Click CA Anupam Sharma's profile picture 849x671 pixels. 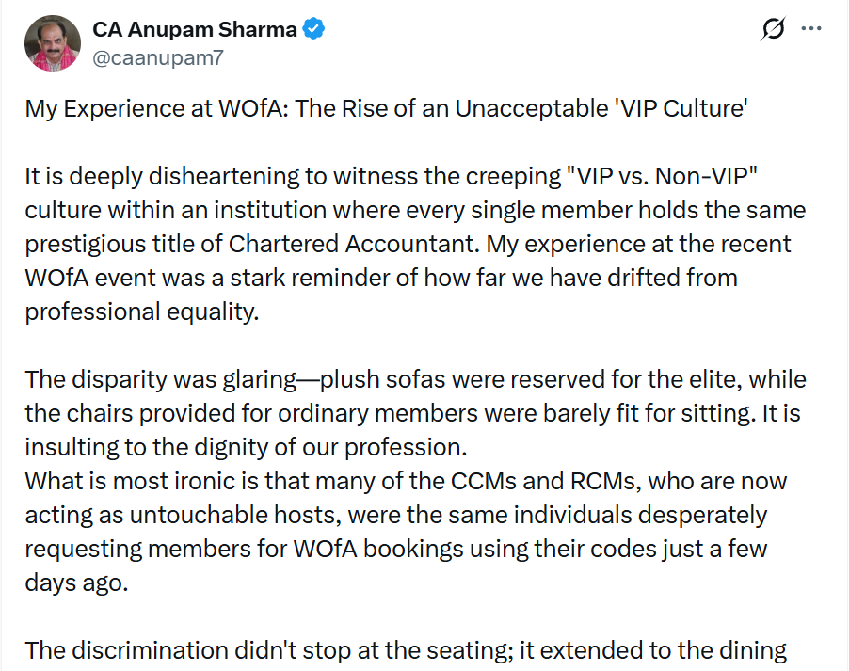[x=53, y=43]
